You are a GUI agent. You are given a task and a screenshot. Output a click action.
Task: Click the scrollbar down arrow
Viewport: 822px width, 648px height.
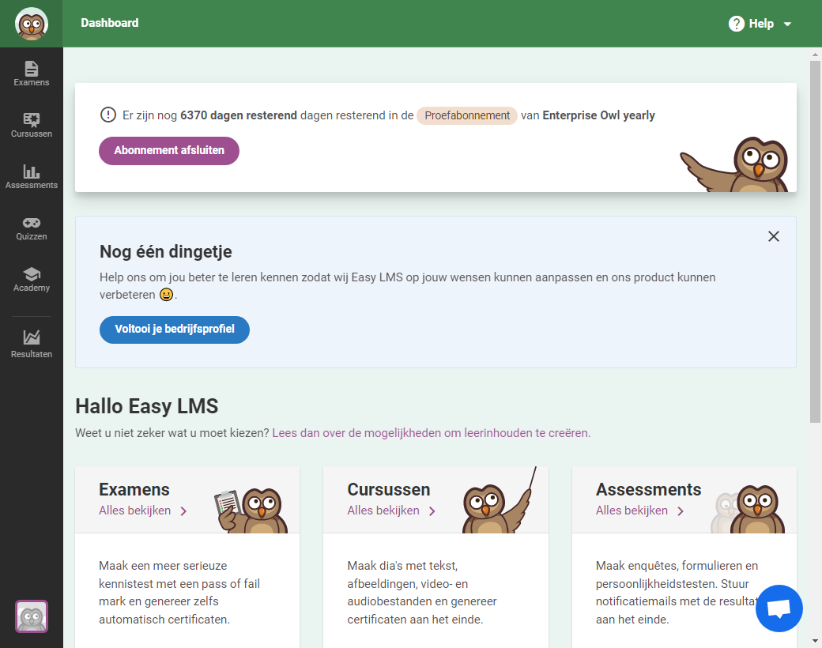pyautogui.click(x=815, y=641)
